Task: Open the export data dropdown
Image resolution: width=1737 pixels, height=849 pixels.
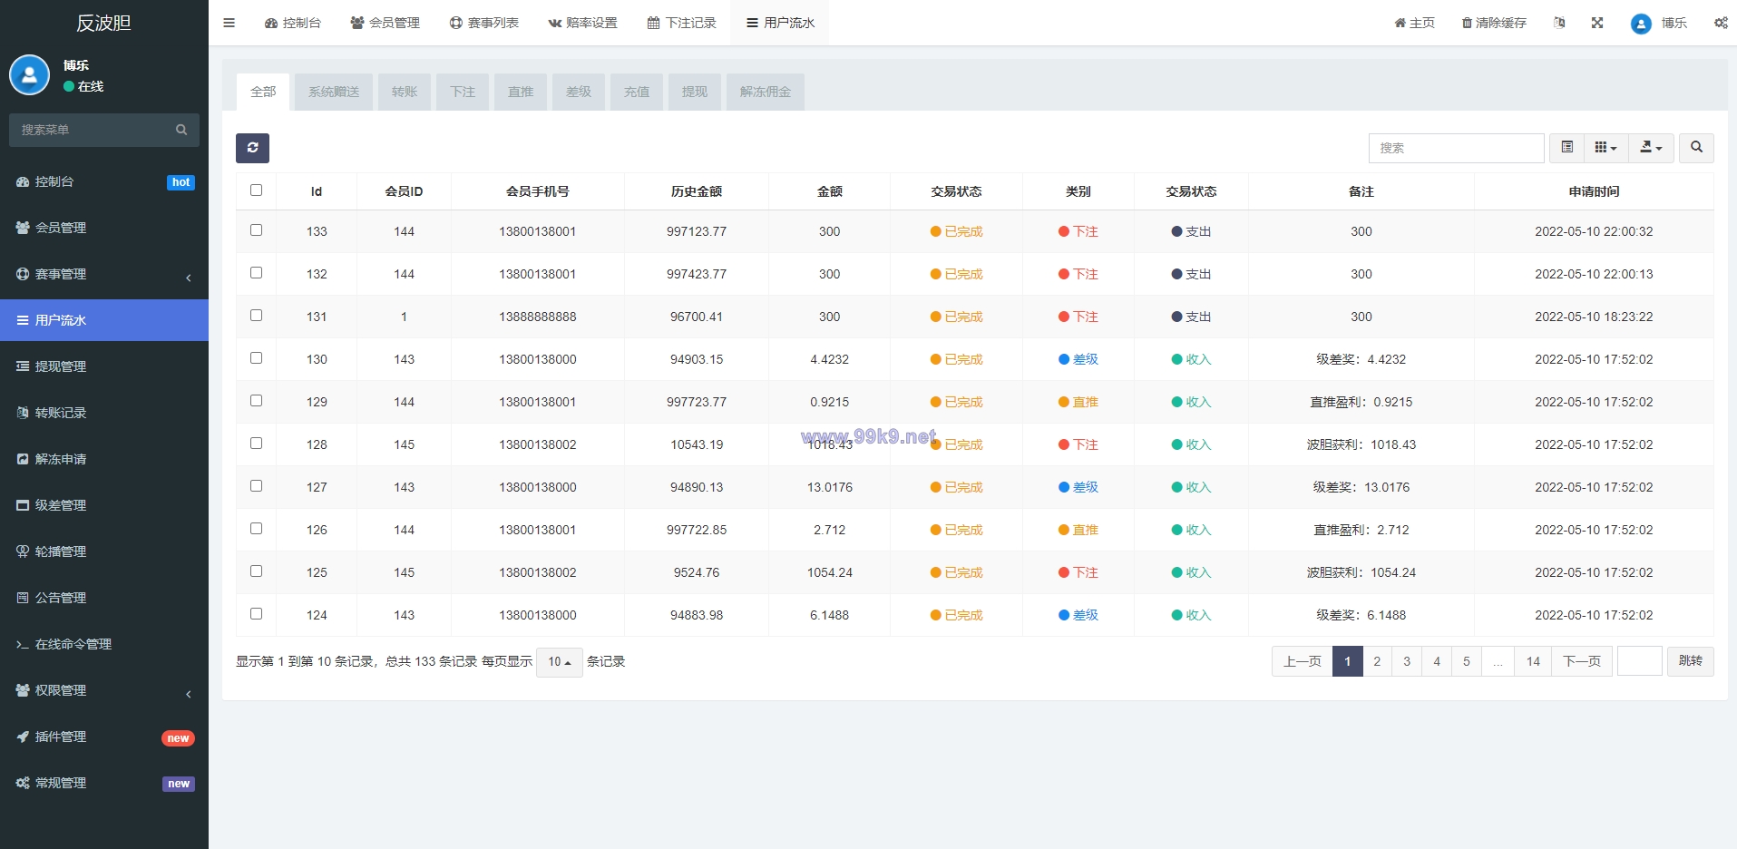Action: [1651, 148]
